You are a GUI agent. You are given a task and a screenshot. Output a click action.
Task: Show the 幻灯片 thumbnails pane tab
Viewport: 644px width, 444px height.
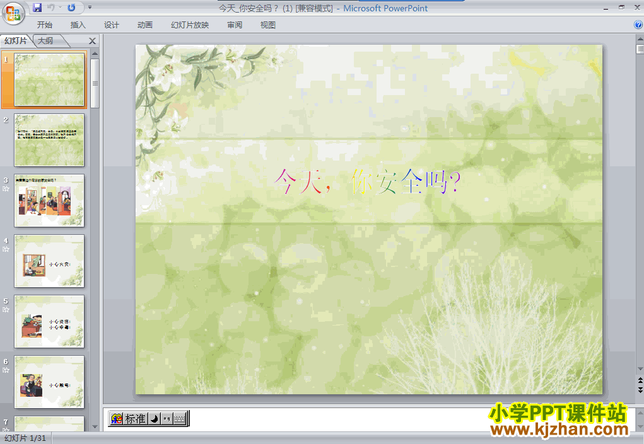point(16,40)
